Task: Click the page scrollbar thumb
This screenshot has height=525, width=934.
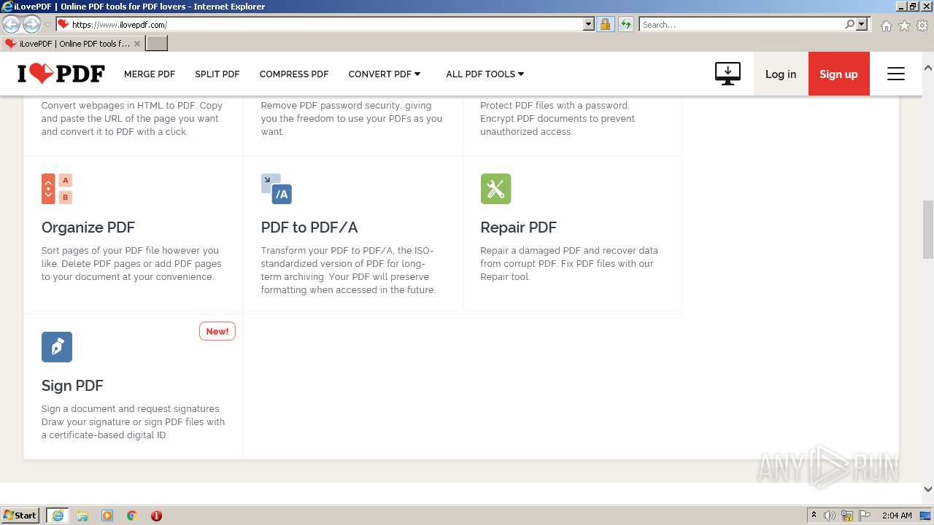Action: [x=928, y=229]
